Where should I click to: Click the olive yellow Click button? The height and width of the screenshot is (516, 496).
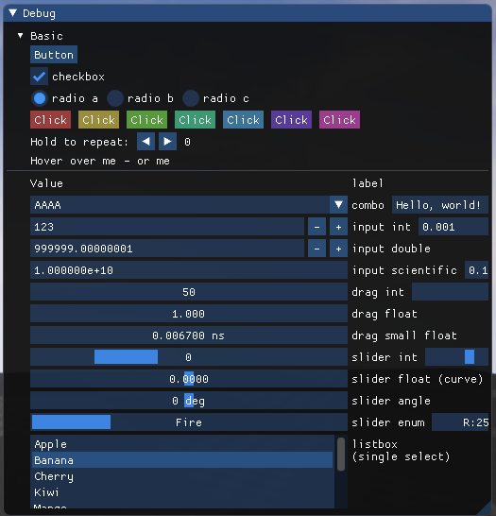pos(98,120)
